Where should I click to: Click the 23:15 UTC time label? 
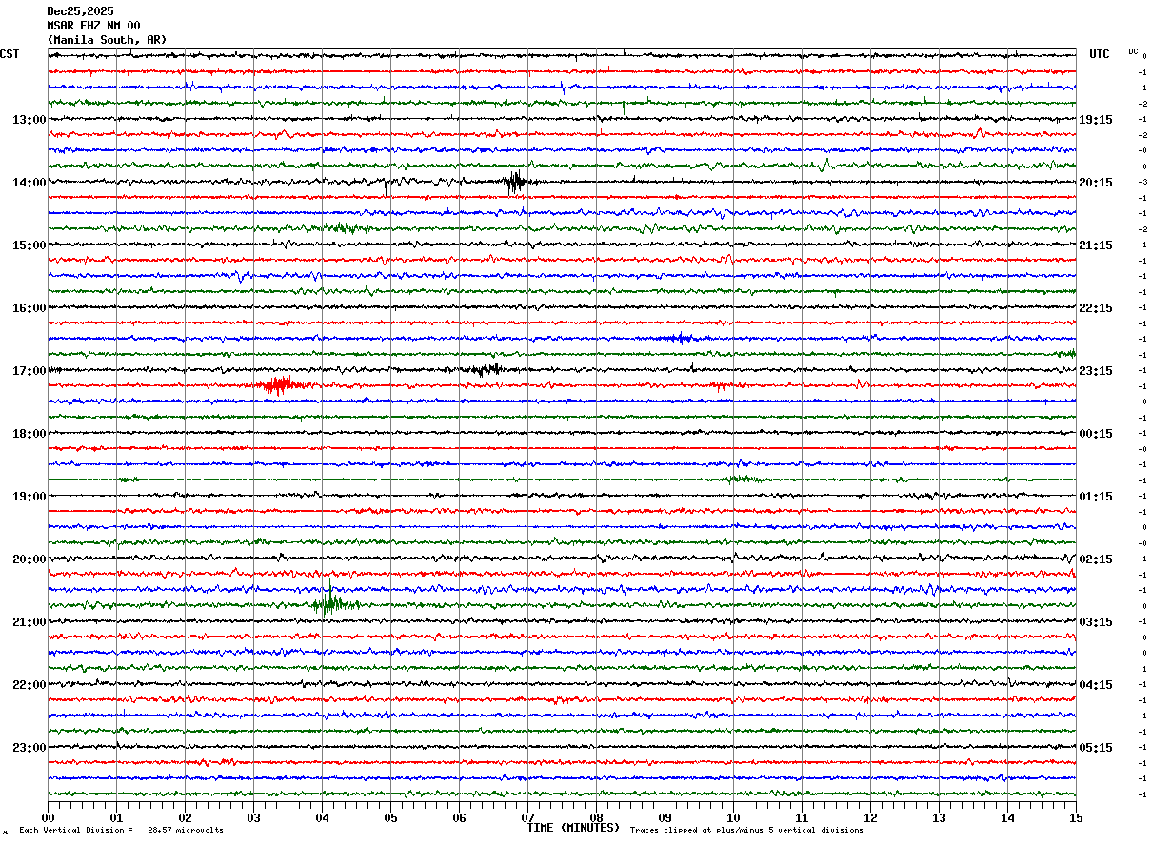tap(1096, 371)
